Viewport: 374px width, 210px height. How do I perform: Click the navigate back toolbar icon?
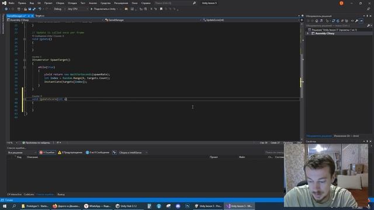pyautogui.click(x=6, y=9)
